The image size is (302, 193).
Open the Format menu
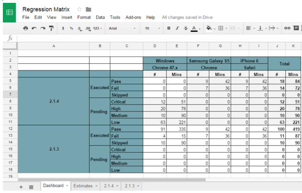(84, 17)
